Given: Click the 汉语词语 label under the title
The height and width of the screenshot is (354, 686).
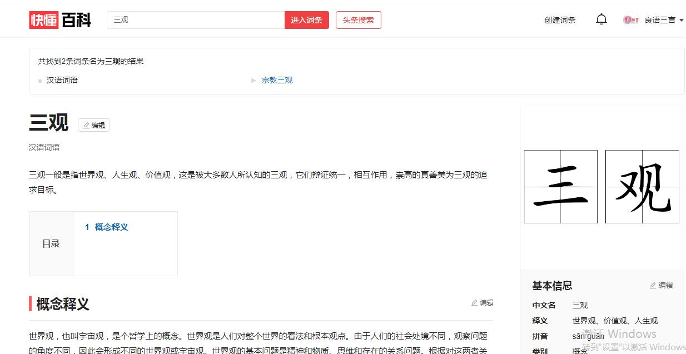Looking at the screenshot, I should point(44,147).
